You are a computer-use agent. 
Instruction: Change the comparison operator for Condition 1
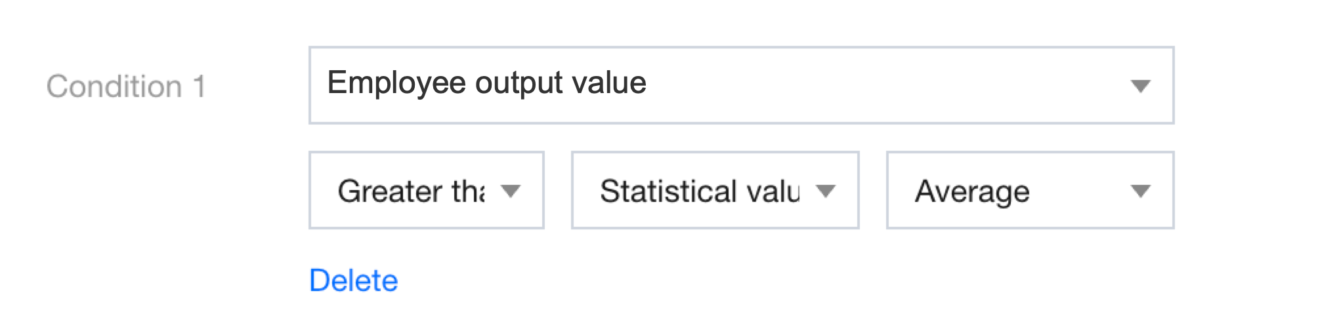426,190
